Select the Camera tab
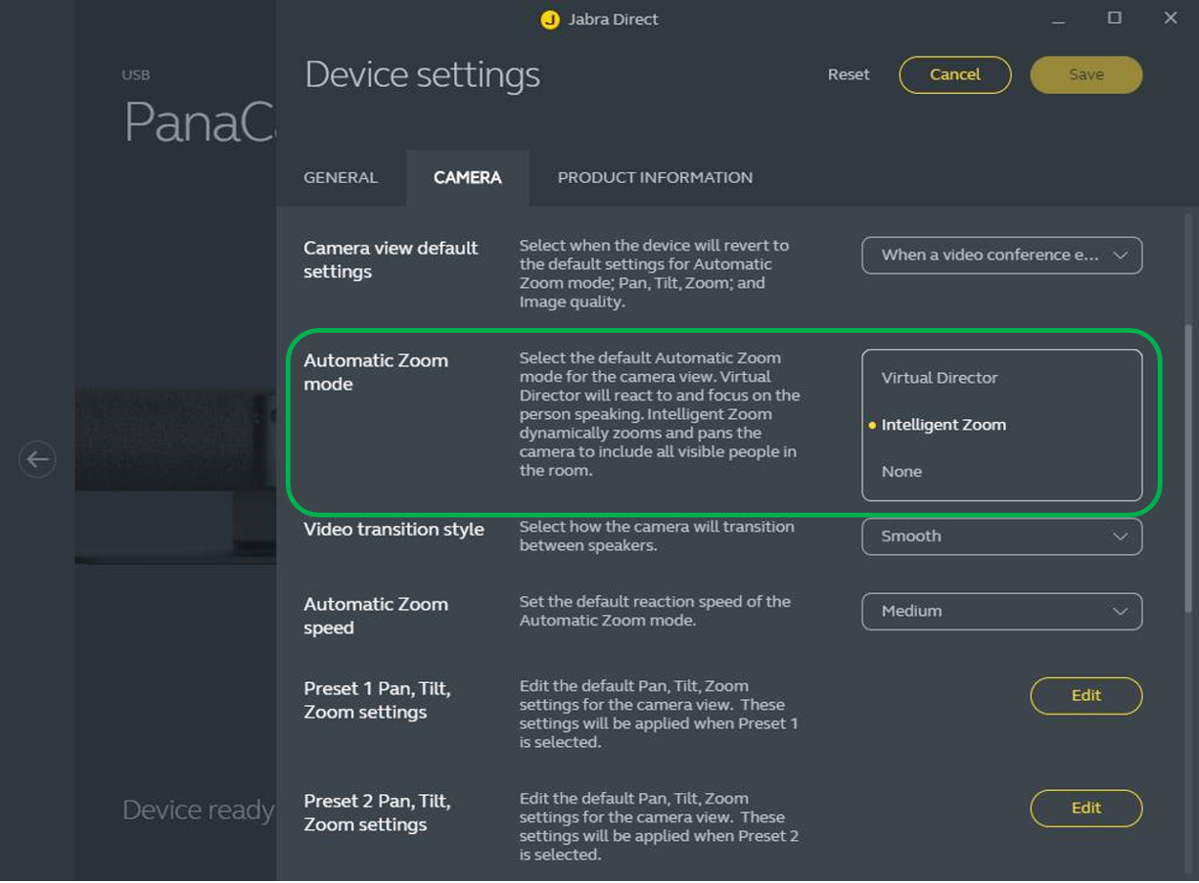Image resolution: width=1199 pixels, height=883 pixels. (x=467, y=177)
